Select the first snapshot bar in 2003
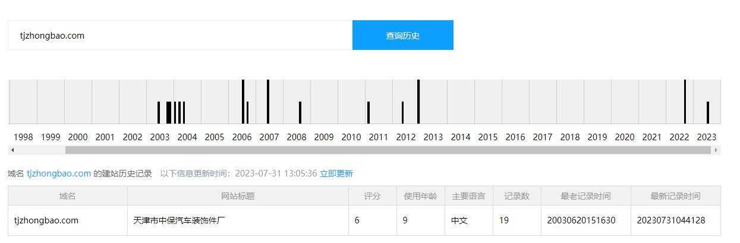This screenshot has width=740, height=243. (x=159, y=112)
